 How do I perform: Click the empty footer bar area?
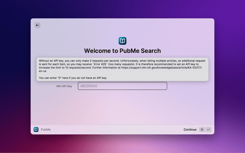pos(115,130)
